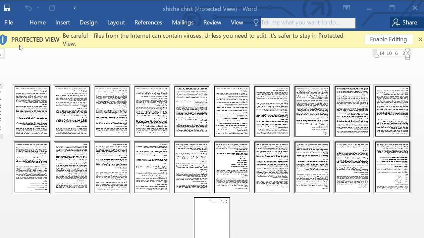Click the Redo/Repeat icon
Screen dimensions: 424x238
pos(52,8)
